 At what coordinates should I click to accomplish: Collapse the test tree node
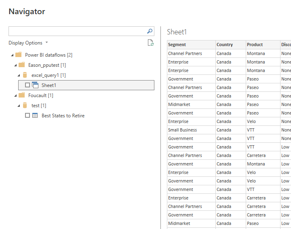click(19, 106)
